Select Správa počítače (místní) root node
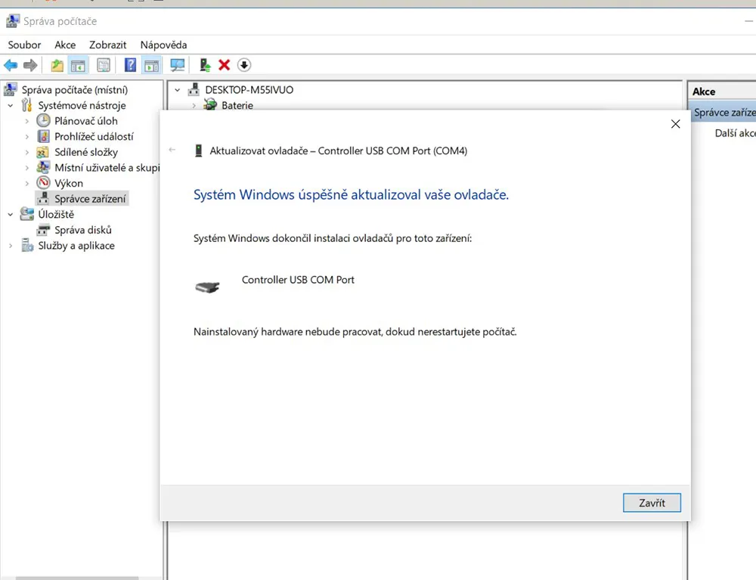This screenshot has height=580, width=756. click(75, 90)
